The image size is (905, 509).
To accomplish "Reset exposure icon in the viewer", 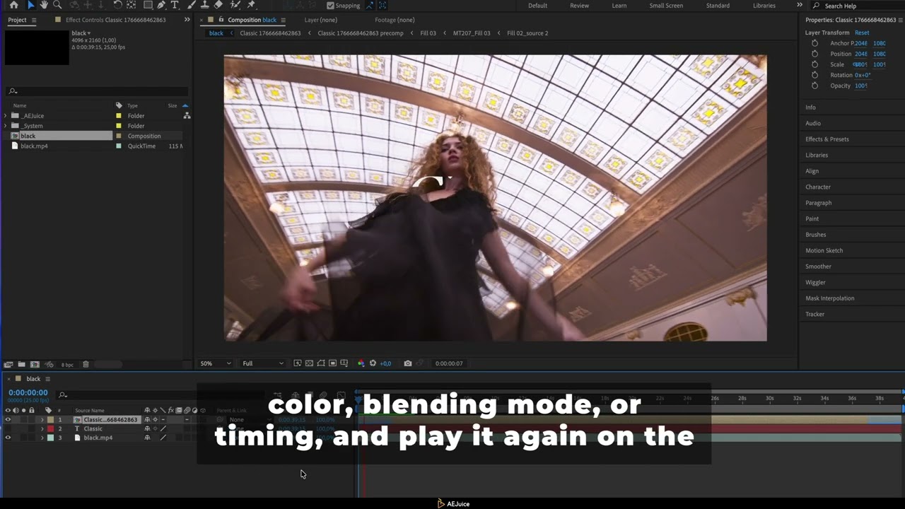I will [x=373, y=363].
